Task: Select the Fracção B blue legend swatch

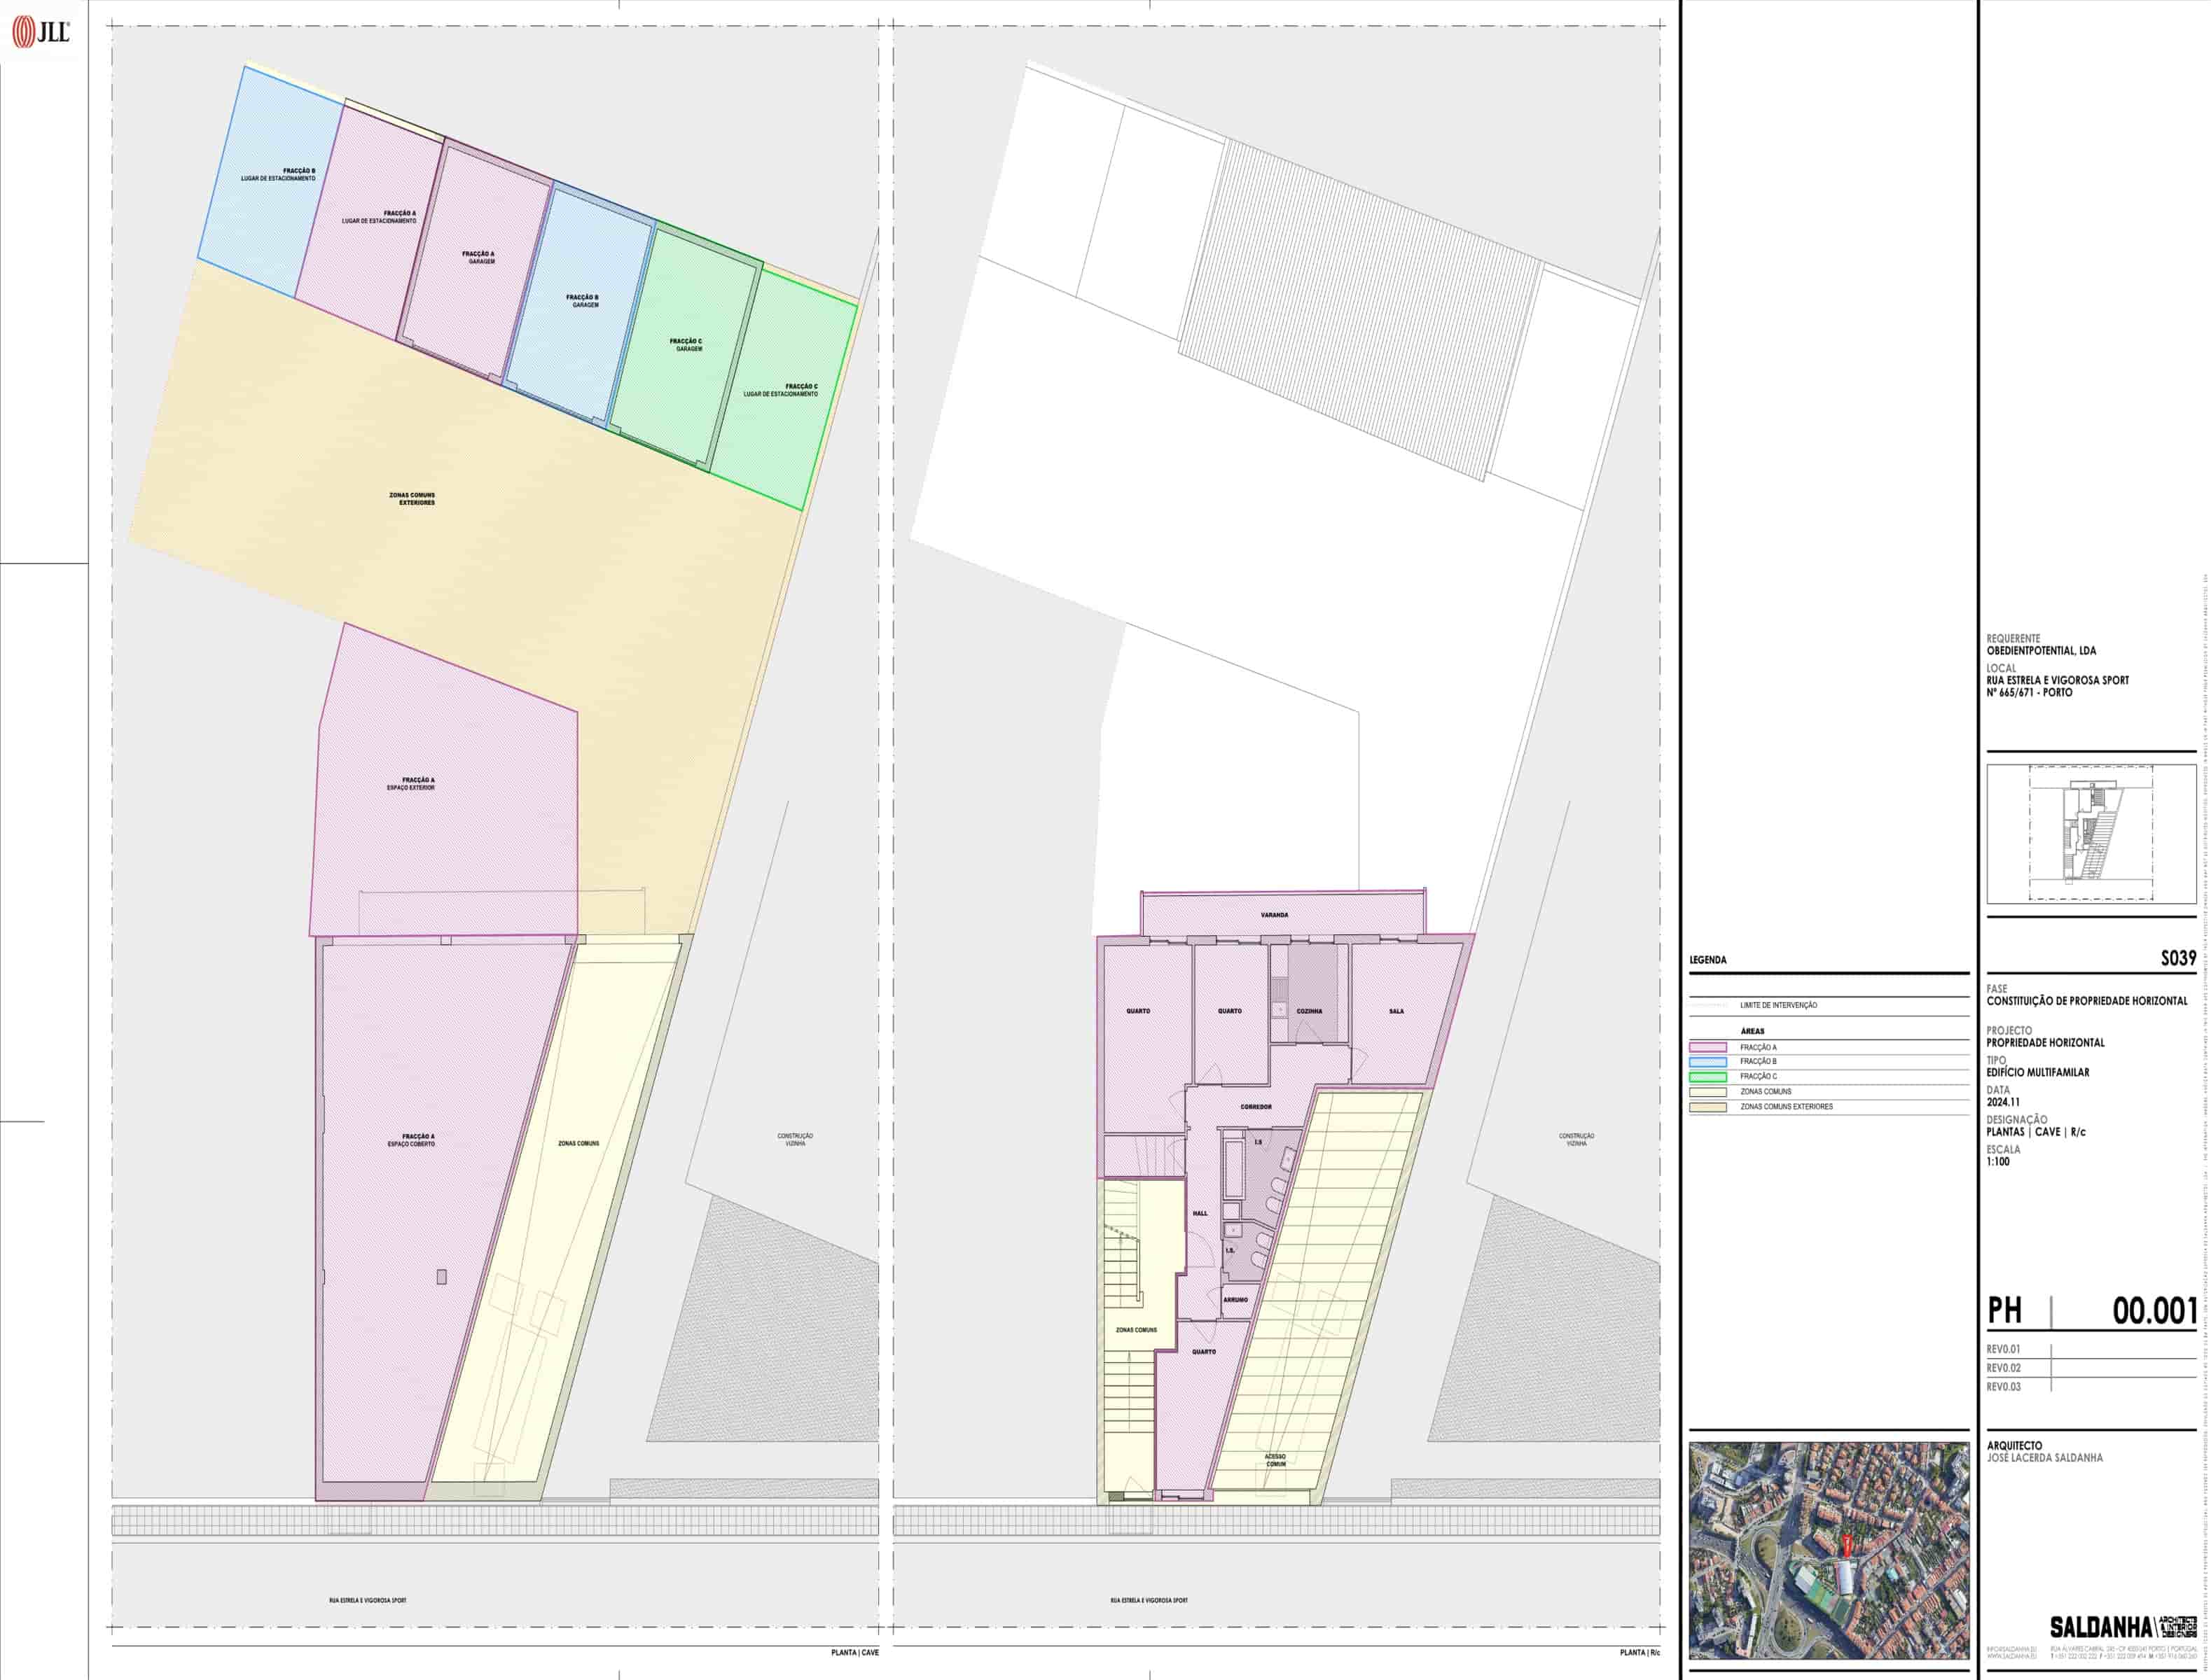Action: pos(1707,1062)
